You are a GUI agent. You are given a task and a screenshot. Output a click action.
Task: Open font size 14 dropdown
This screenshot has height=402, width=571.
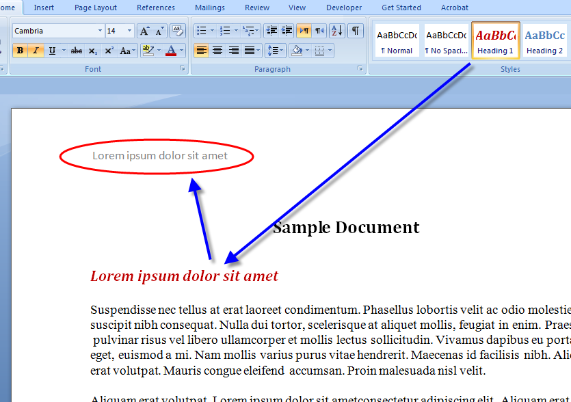129,31
